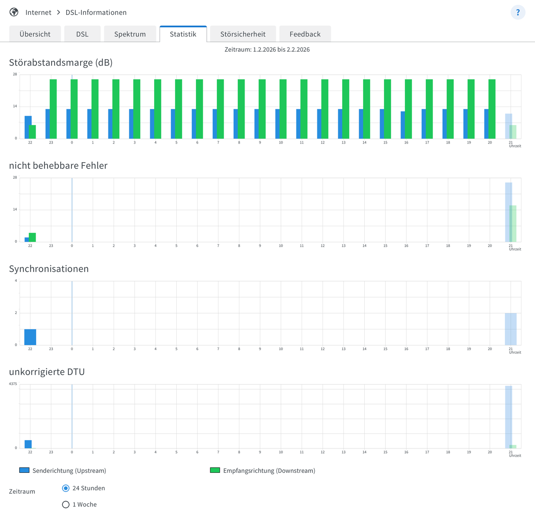
Task: Switch to the Spektrum tab
Action: (130, 34)
